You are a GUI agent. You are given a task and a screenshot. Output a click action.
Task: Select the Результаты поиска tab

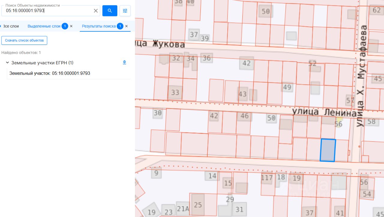tap(99, 26)
